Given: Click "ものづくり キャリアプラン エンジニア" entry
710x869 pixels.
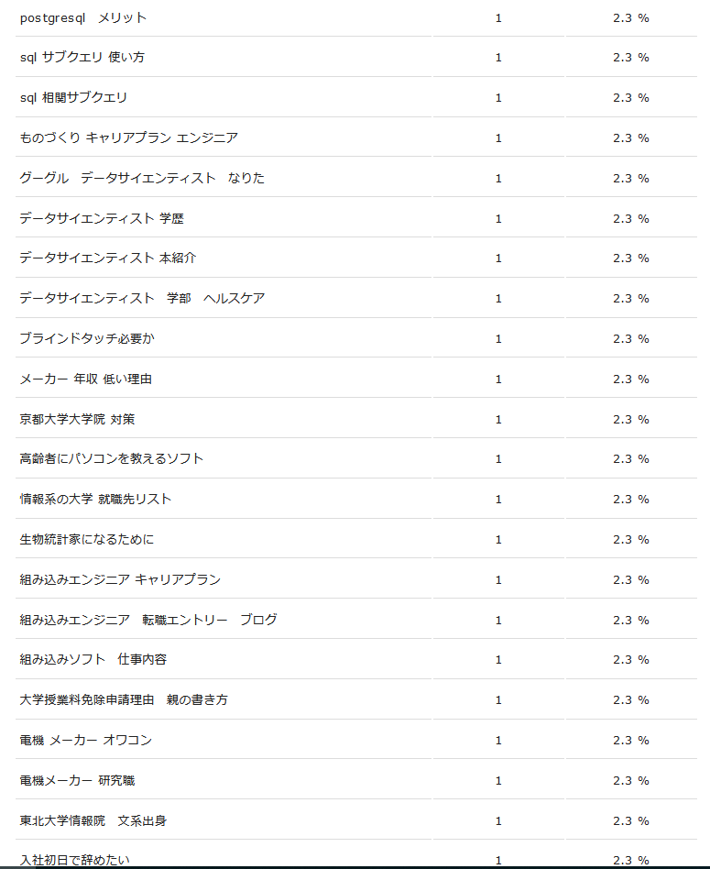Looking at the screenshot, I should (129, 137).
